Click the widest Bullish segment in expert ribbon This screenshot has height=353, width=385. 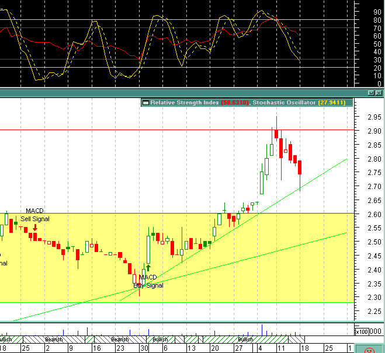click(245, 339)
